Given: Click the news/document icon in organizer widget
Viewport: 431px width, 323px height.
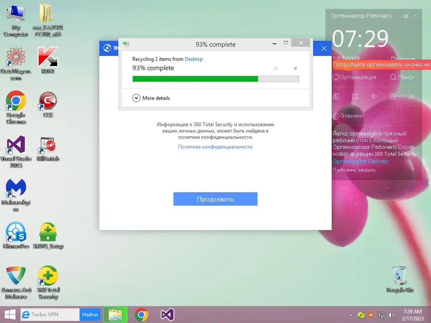Looking at the screenshot, I should click(336, 96).
